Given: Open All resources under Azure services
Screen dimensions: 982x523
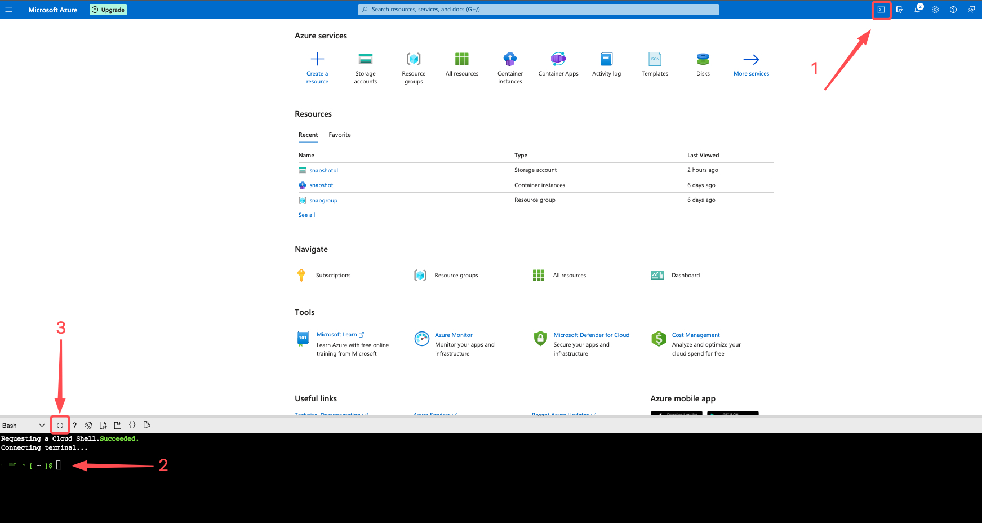Looking at the screenshot, I should tap(462, 64).
